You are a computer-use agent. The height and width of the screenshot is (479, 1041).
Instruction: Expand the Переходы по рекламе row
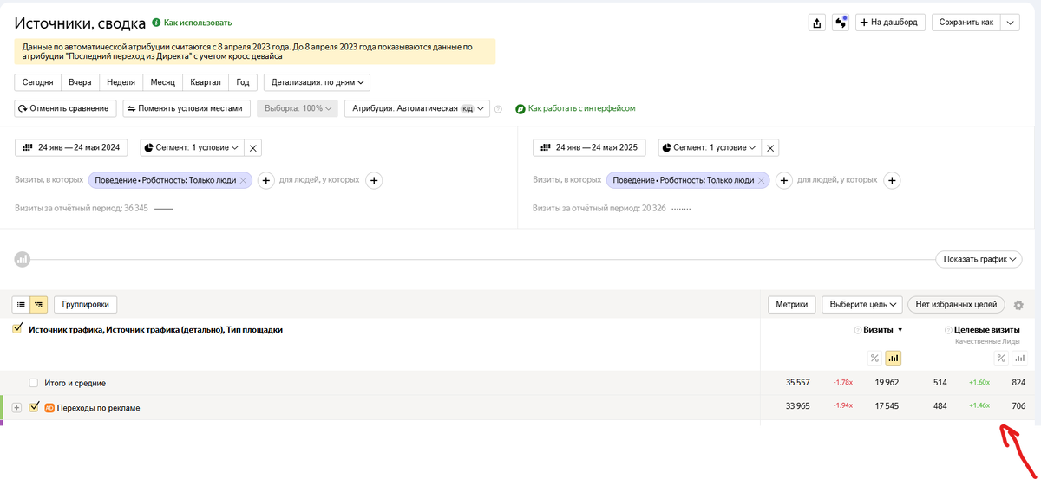(16, 407)
